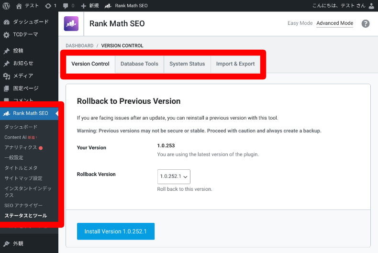
Task: Switch to Advanced Mode
Action: (334, 23)
